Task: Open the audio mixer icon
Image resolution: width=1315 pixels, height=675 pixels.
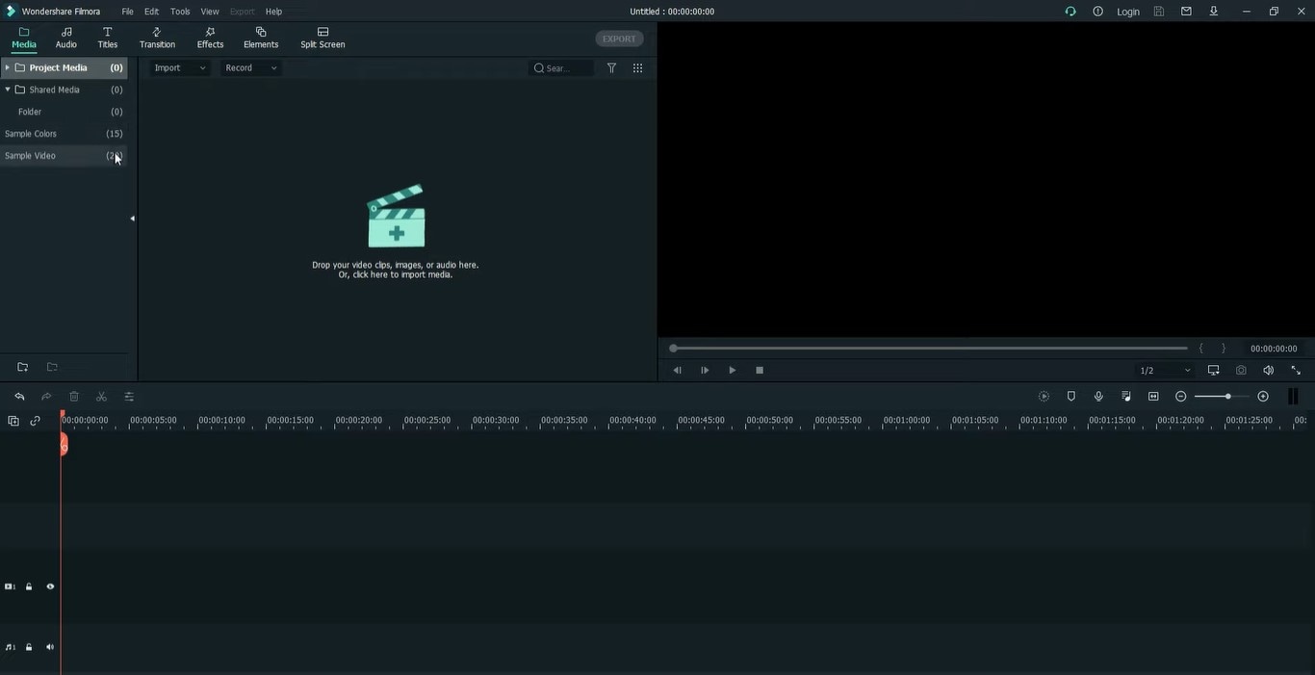Action: click(x=1126, y=397)
